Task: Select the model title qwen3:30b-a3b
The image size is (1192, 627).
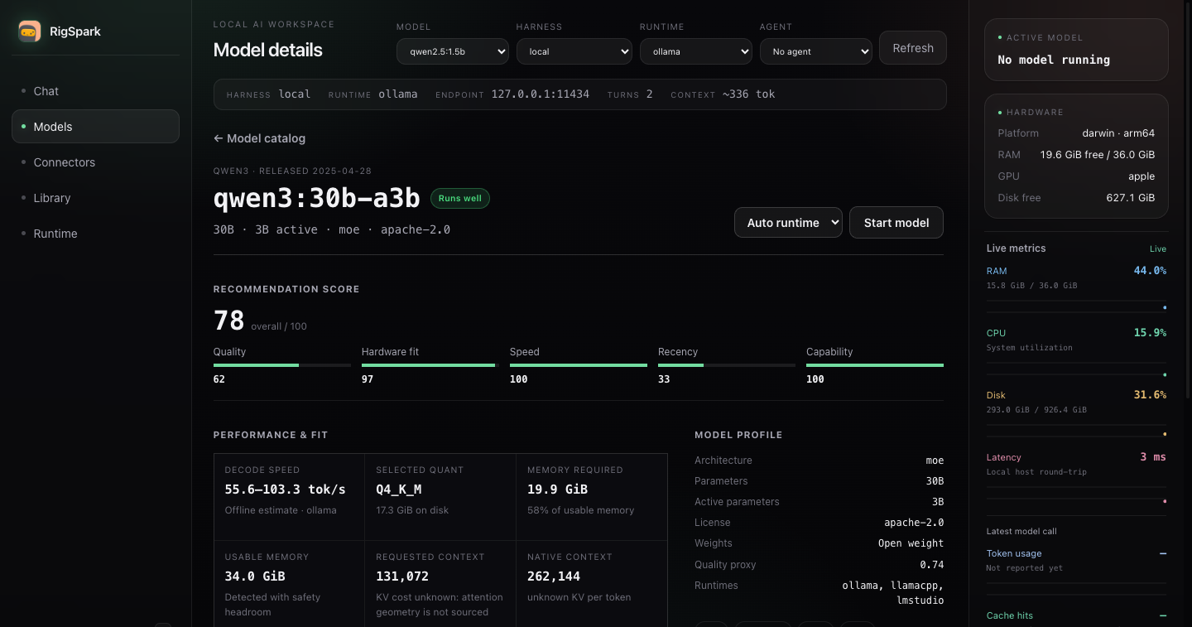Action: point(316,199)
